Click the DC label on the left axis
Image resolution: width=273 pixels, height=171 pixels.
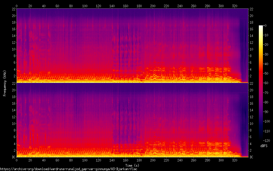(x=14, y=157)
